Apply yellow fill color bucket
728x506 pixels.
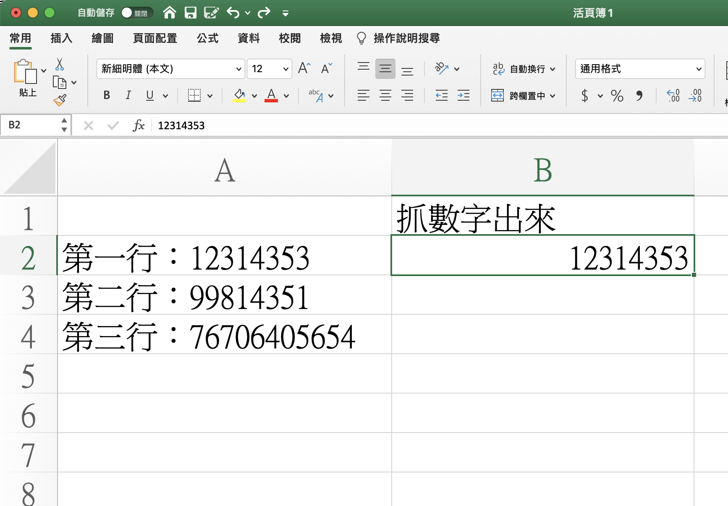(239, 96)
